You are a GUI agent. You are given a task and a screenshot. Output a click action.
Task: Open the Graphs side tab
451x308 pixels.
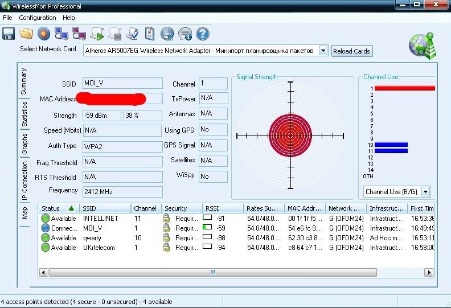pos(24,145)
